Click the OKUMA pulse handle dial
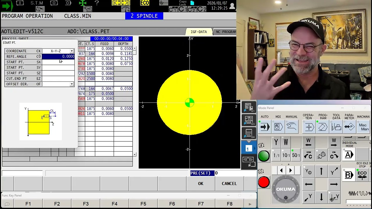Viewport: 372px width, 209px height. click(285, 189)
